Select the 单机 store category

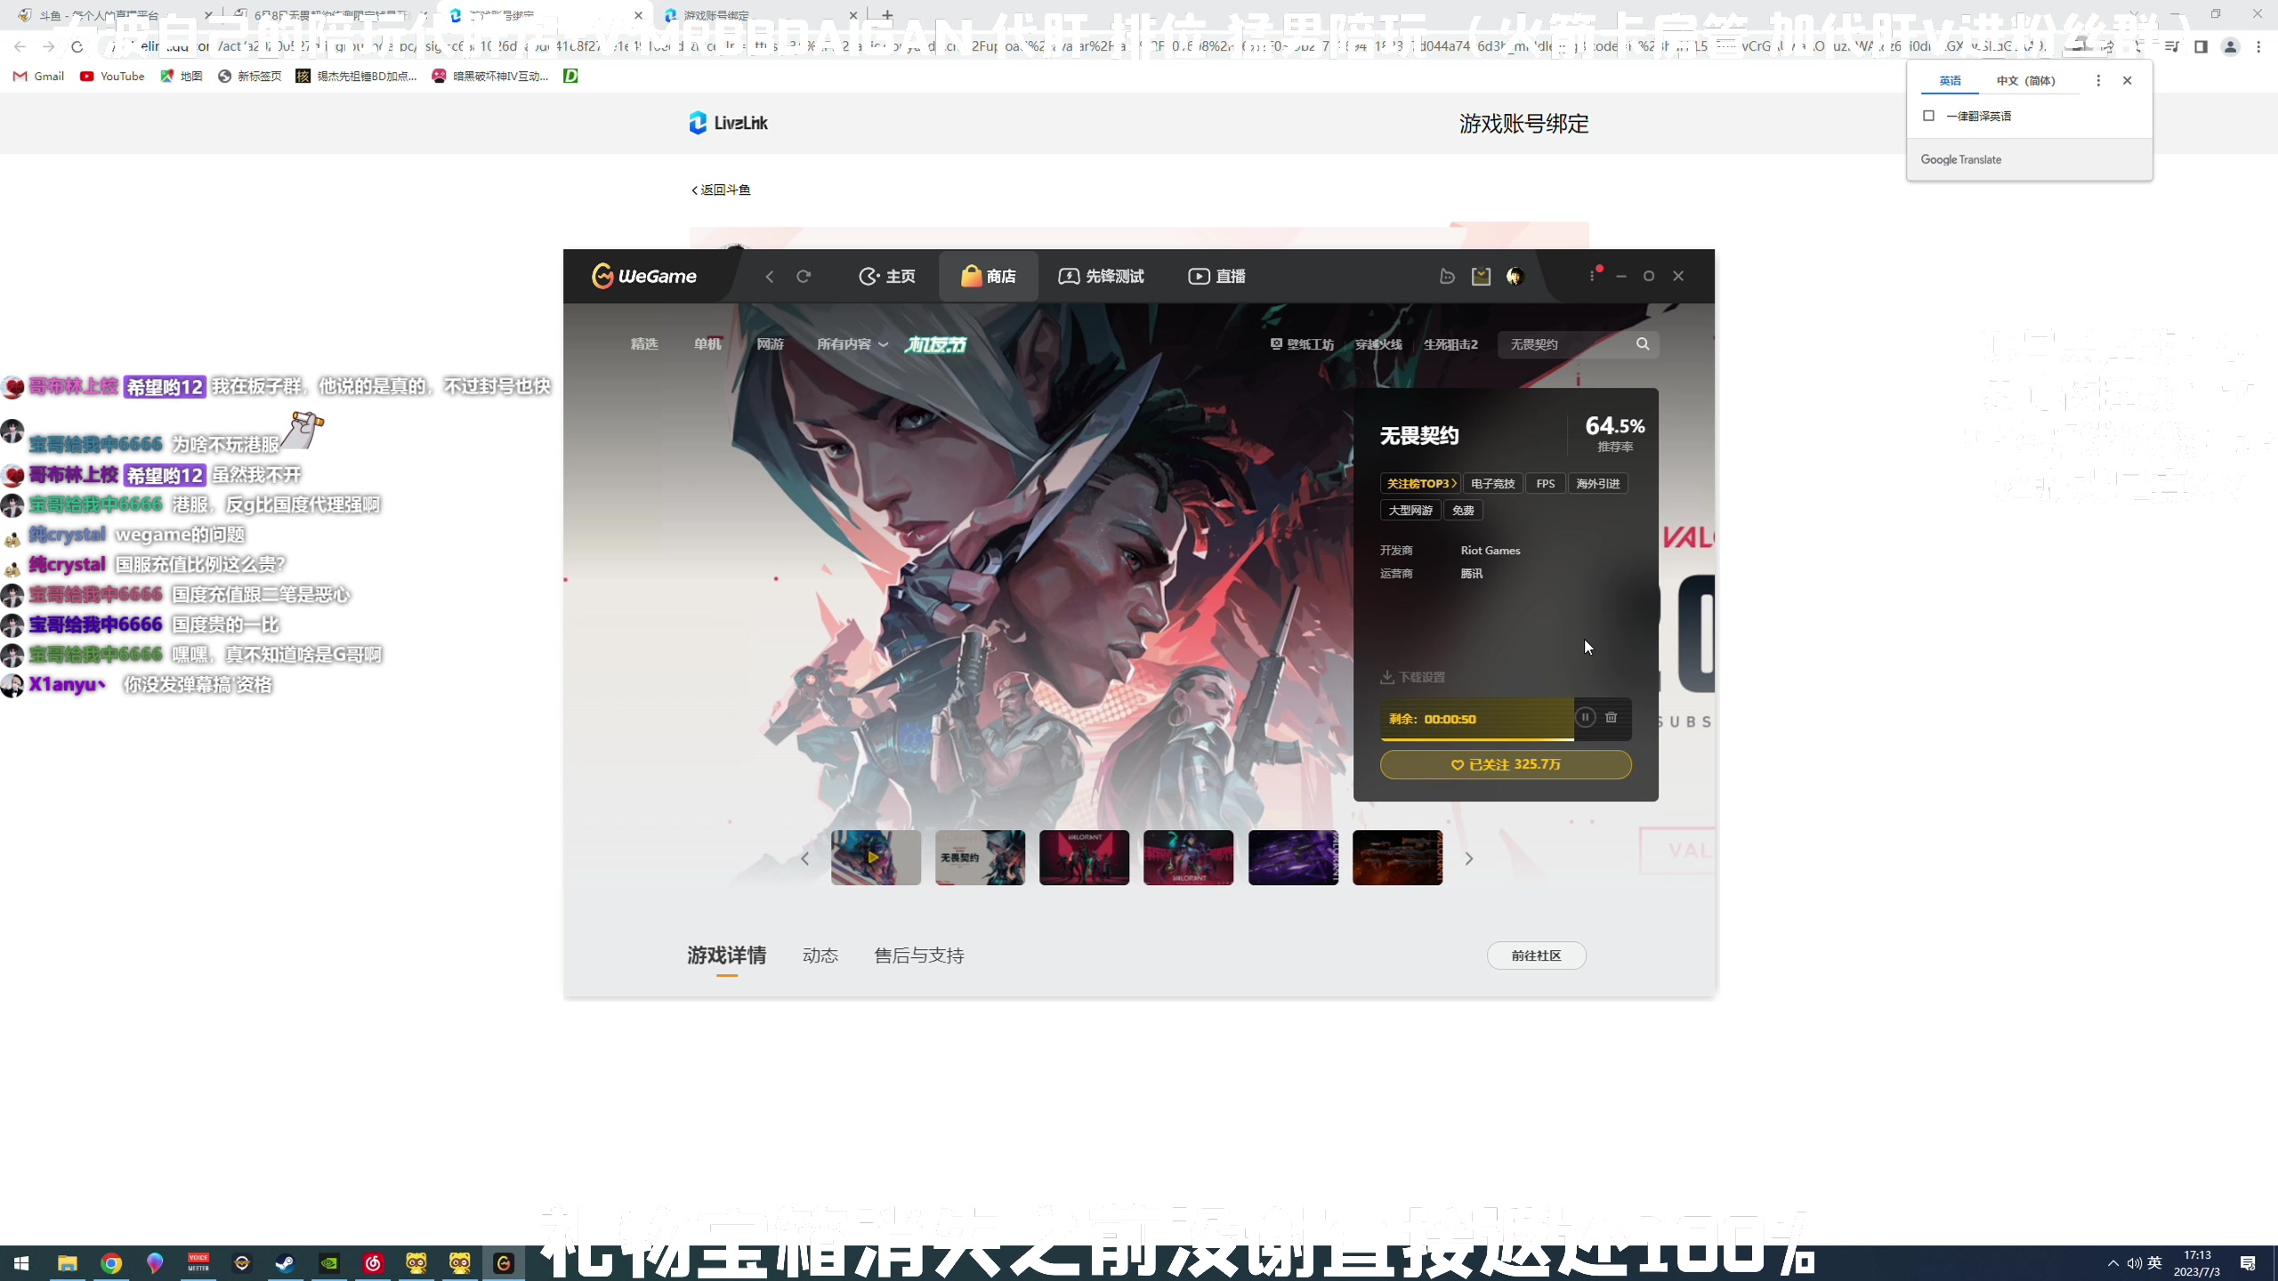(707, 344)
